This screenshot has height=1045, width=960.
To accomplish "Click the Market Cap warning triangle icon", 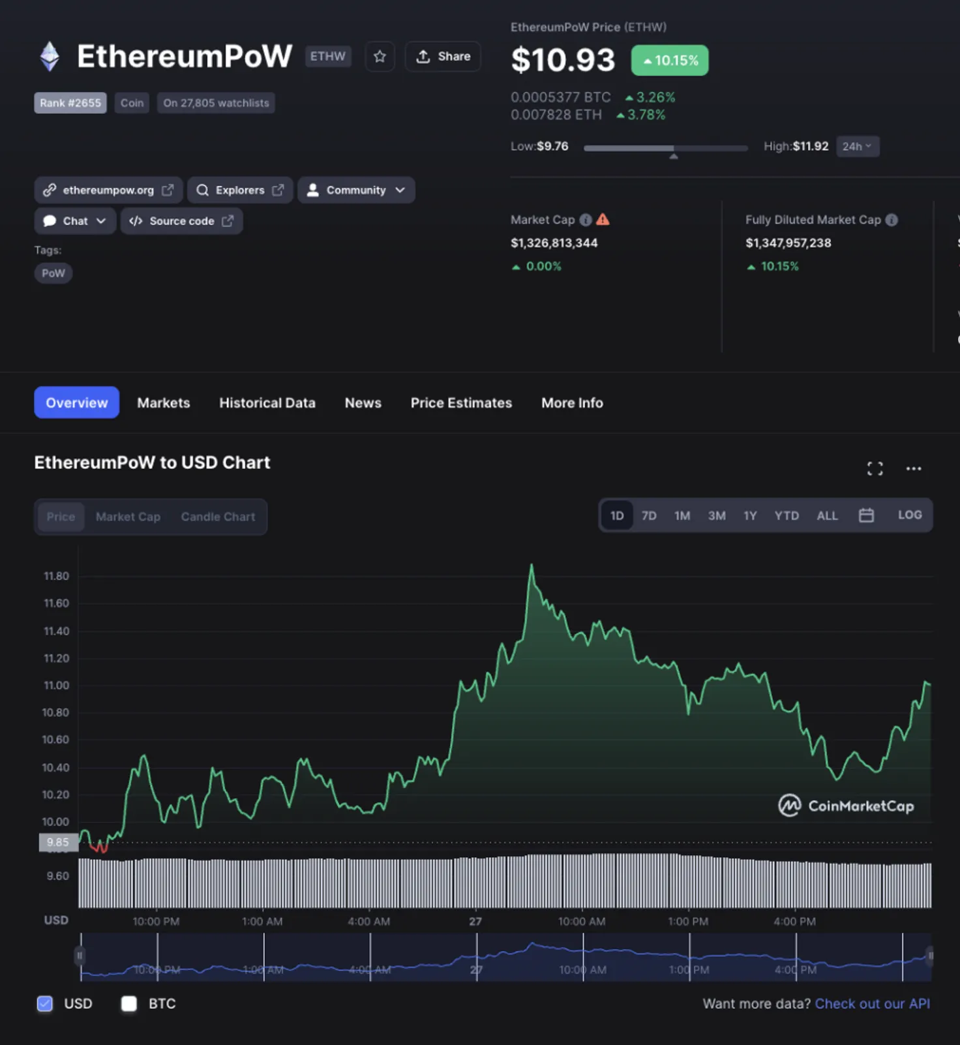I will point(603,220).
